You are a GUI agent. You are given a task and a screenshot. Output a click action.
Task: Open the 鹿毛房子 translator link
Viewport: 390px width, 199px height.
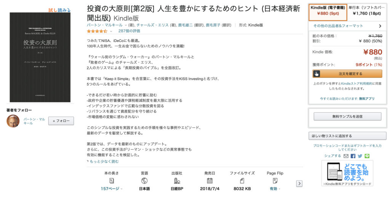click(x=213, y=25)
